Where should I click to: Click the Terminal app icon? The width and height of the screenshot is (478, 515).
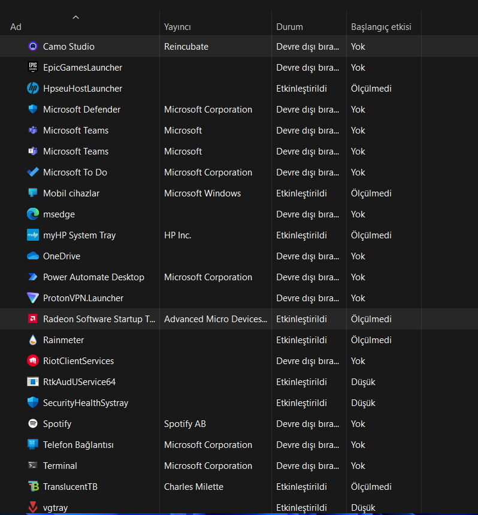click(33, 466)
